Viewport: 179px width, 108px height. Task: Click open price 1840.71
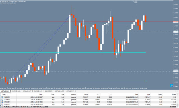point(86,97)
